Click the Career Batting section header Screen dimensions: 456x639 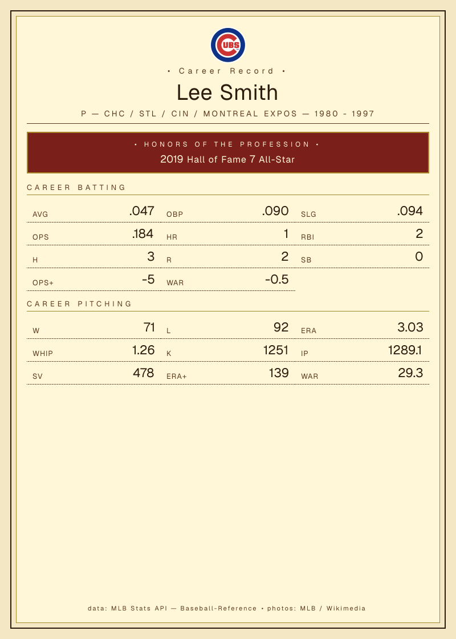(x=76, y=188)
